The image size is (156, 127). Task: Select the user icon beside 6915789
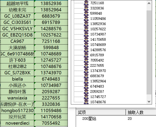tap(86, 55)
